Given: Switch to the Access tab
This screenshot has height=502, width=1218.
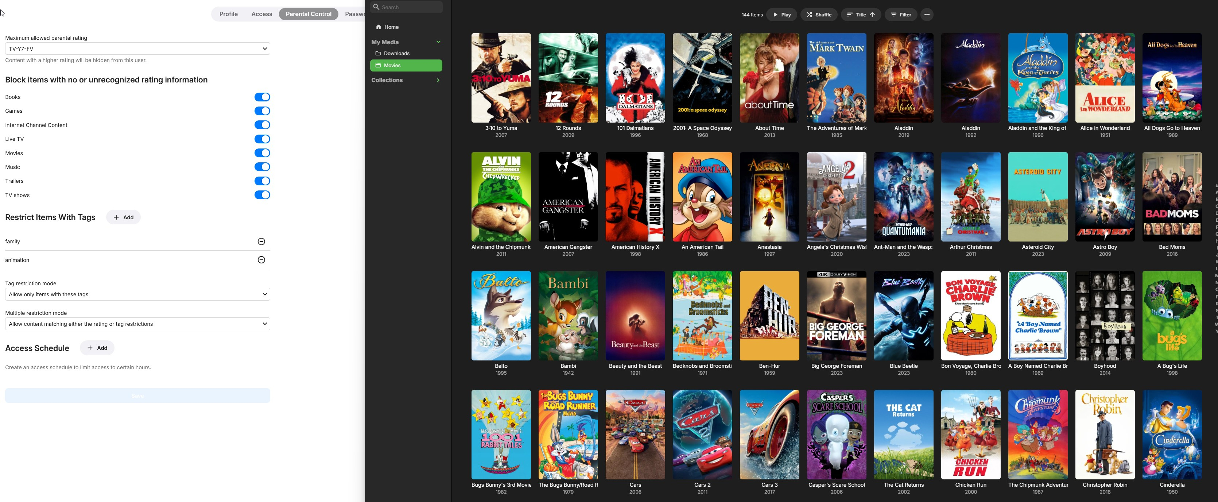Looking at the screenshot, I should (261, 14).
